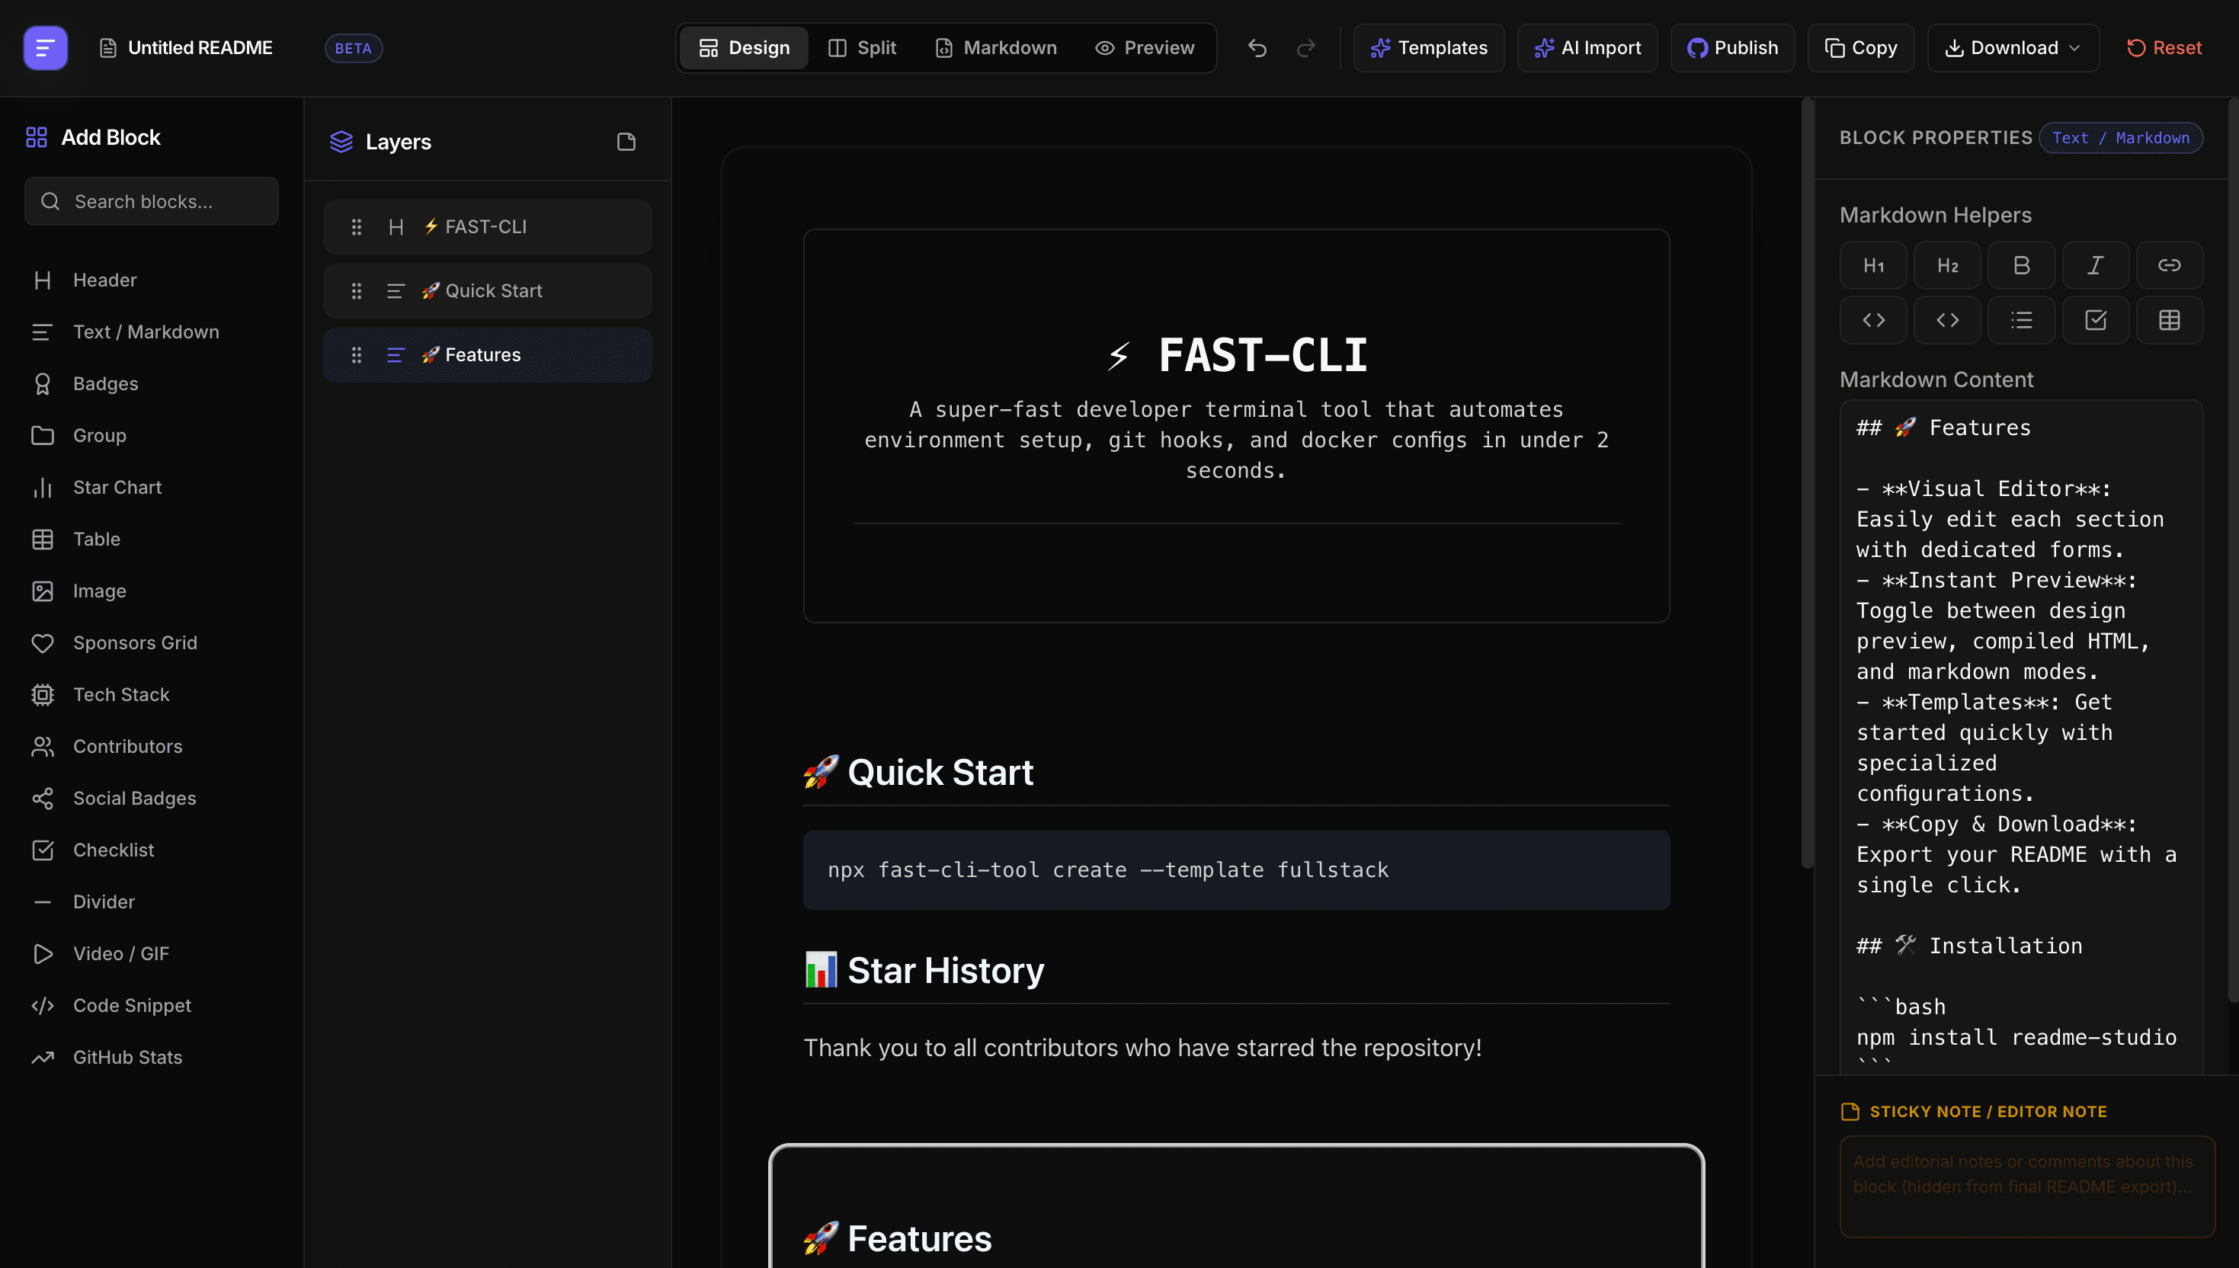Viewport: 2239px width, 1268px height.
Task: Add a Header block
Action: pyautogui.click(x=152, y=280)
